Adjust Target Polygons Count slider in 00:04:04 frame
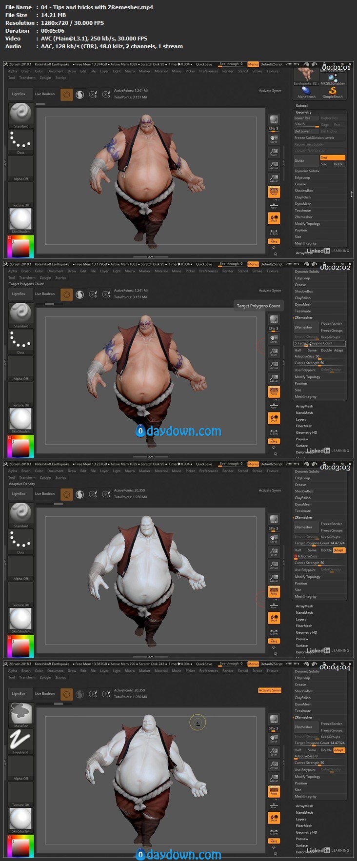The width and height of the screenshot is (357, 861). coord(319,743)
